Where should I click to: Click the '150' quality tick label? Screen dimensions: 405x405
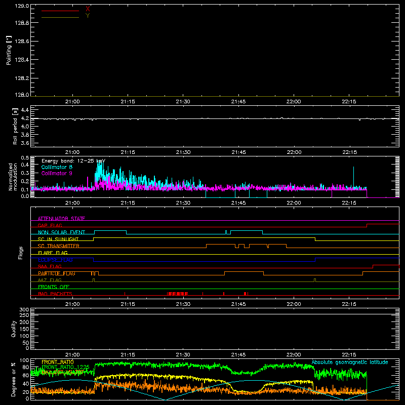tap(24, 329)
